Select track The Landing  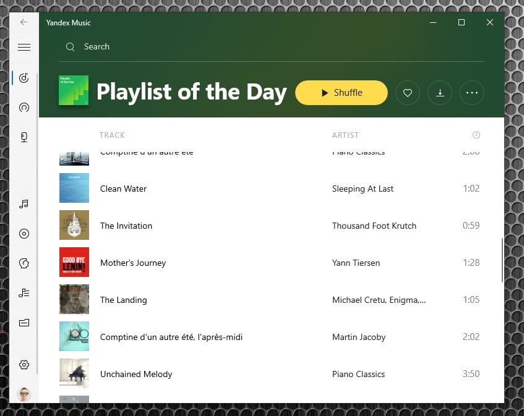pyautogui.click(x=123, y=300)
